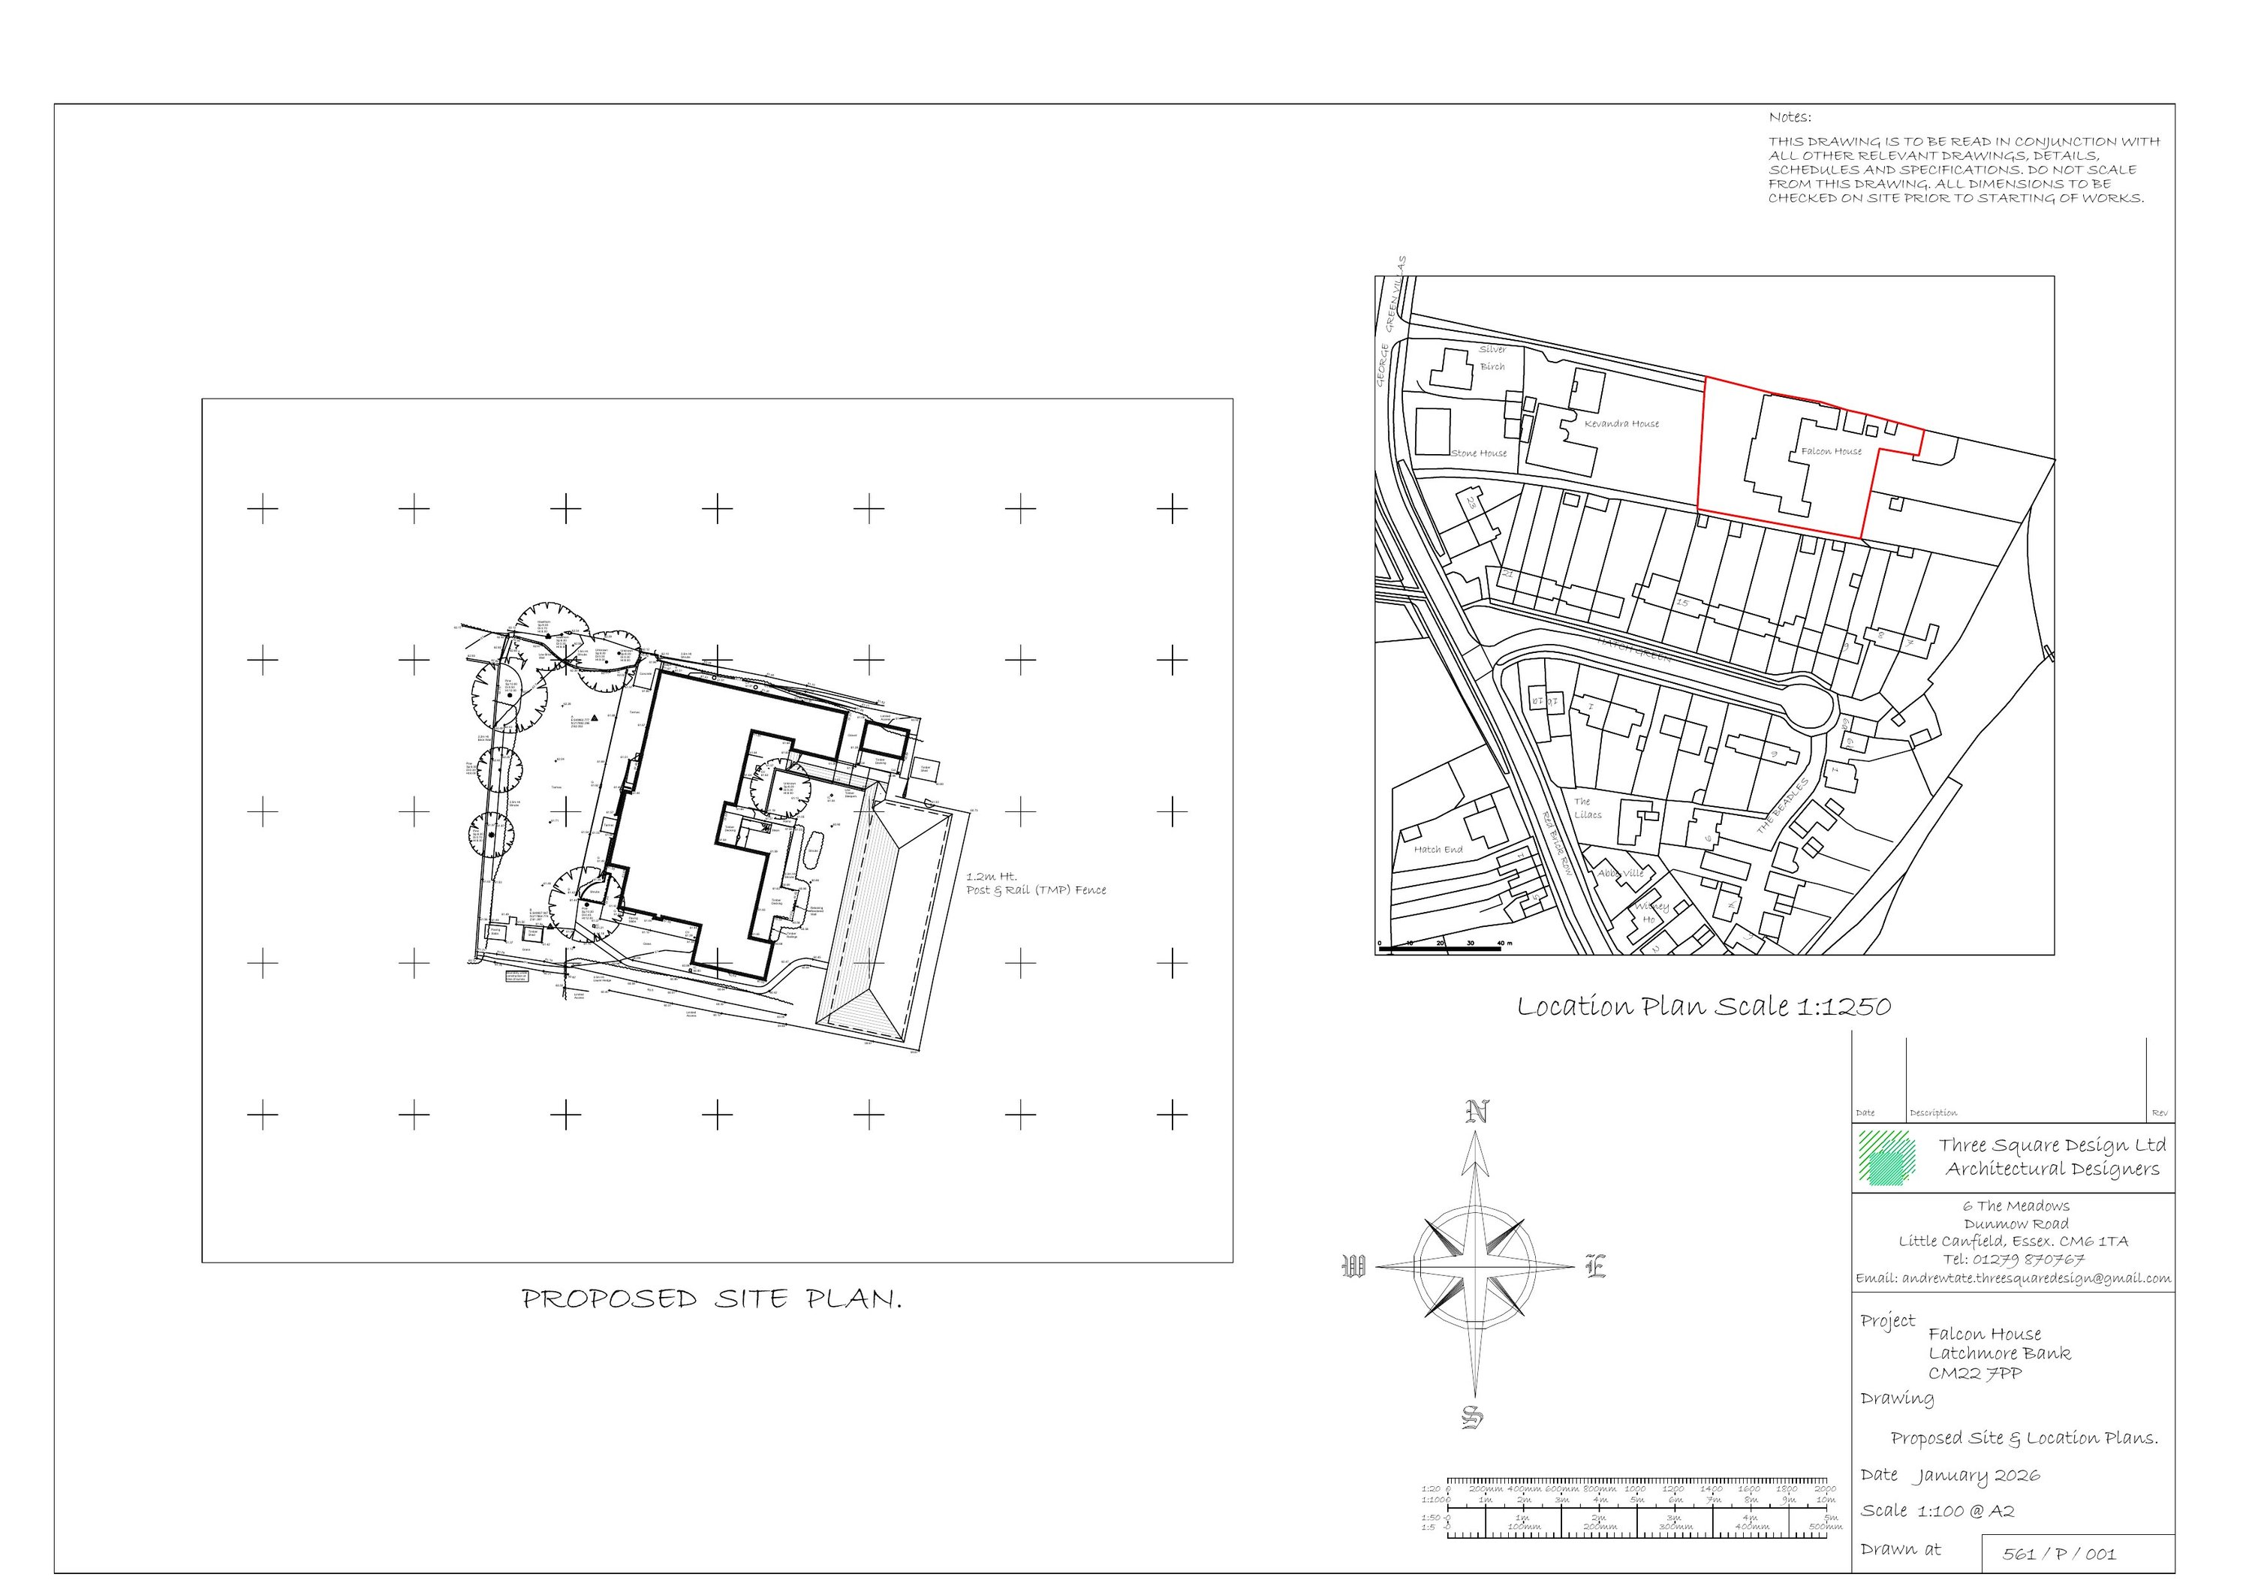Viewport: 2252px width, 1592px height.
Task: Click drawing number 561 / P / 001
Action: tap(2059, 1554)
